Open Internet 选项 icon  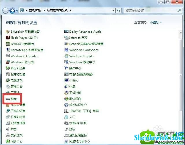[66, 38]
